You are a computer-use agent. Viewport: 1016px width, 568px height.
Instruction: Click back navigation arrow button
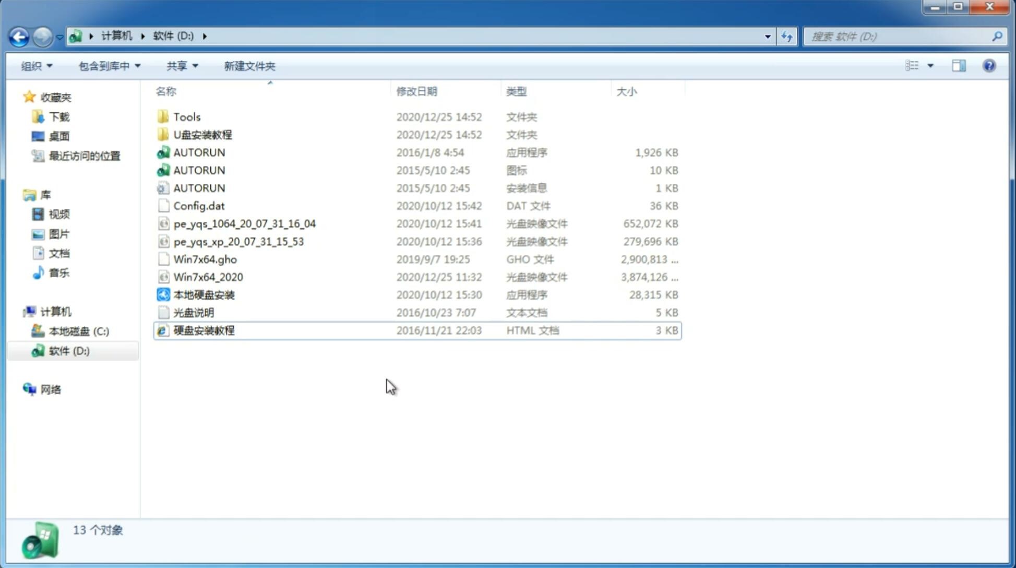coord(19,35)
